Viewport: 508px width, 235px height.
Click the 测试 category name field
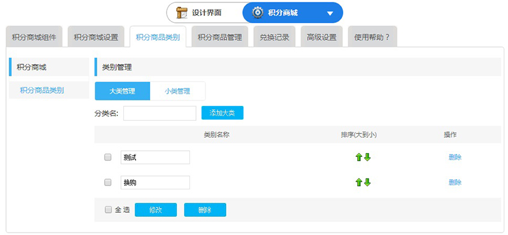coord(155,157)
